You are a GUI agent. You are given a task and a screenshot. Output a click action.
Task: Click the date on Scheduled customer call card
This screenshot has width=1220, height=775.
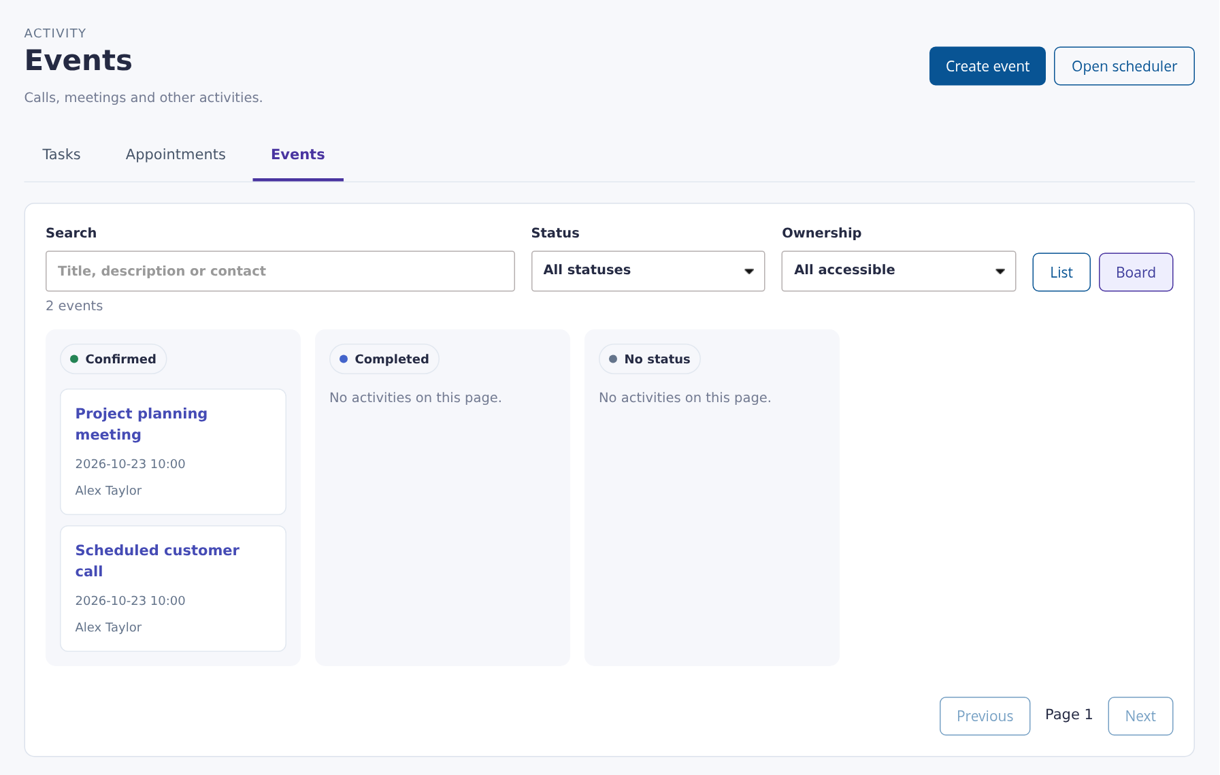pos(130,601)
